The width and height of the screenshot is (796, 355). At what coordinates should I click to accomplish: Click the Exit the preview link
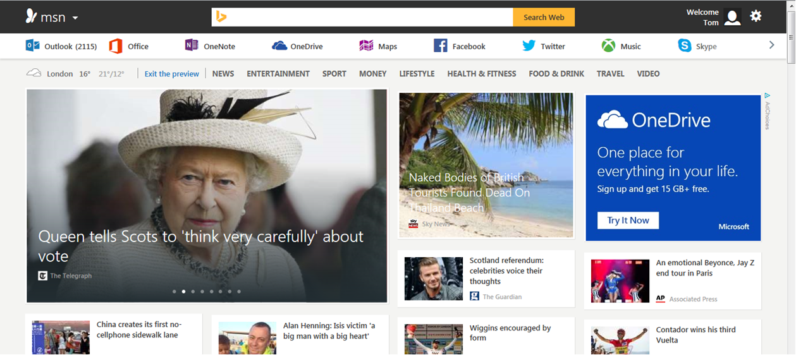pos(171,74)
